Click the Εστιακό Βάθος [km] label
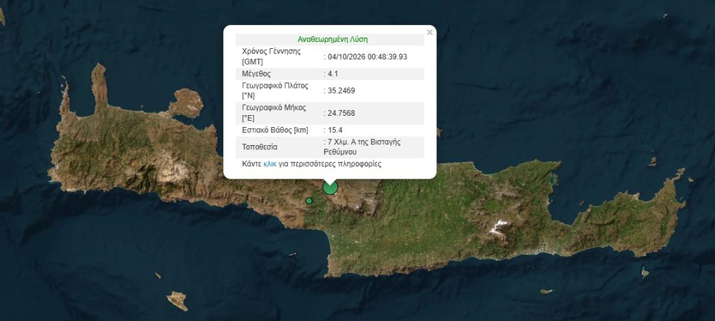 pyautogui.click(x=275, y=130)
